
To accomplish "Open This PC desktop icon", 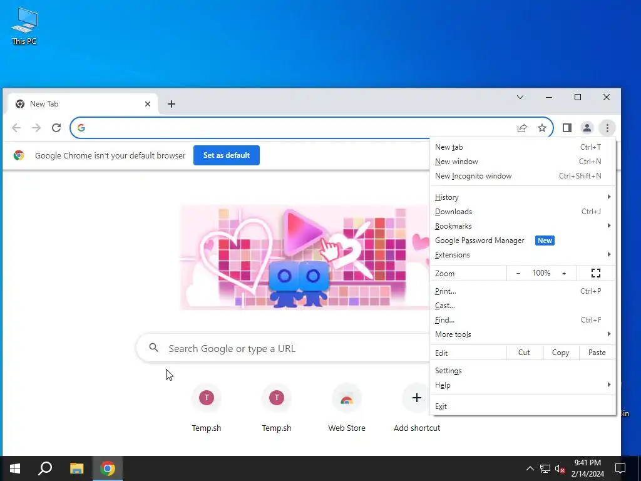I will point(24,26).
